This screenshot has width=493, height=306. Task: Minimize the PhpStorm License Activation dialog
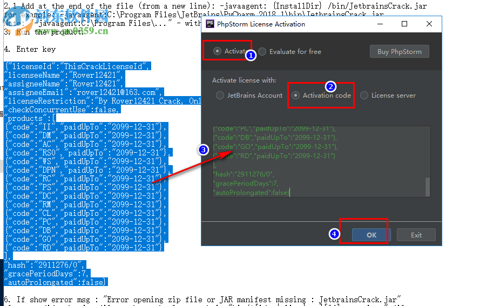(x=380, y=24)
